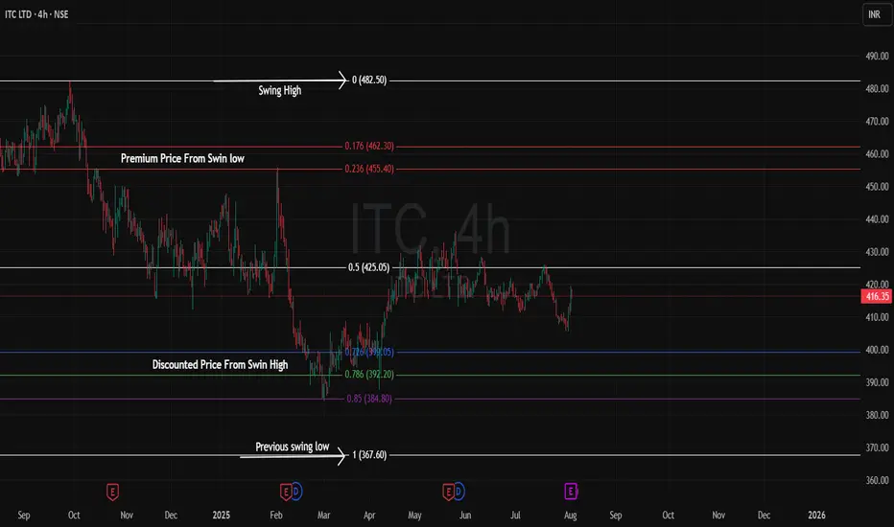Click the 400.00 price axis label
Screen dimensions: 894x527
click(877, 350)
